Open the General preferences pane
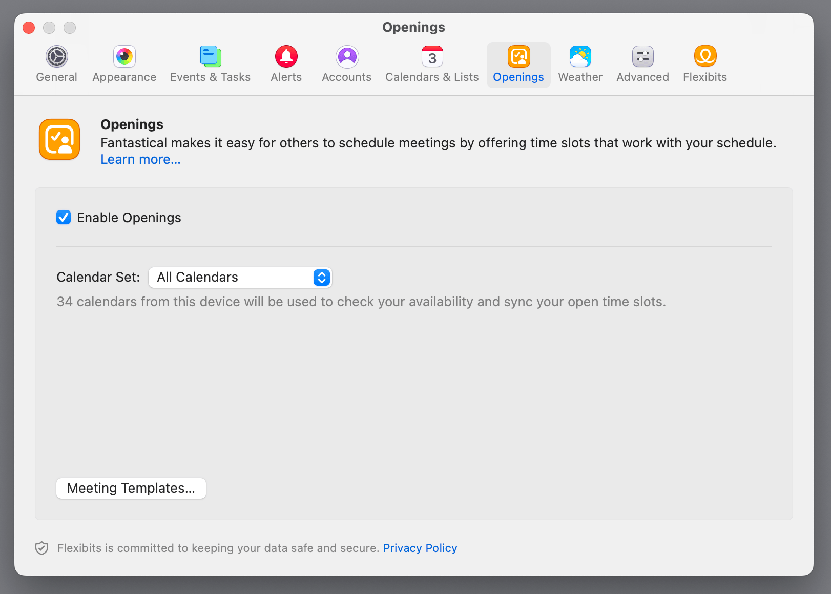Image resolution: width=831 pixels, height=594 pixels. (x=56, y=65)
